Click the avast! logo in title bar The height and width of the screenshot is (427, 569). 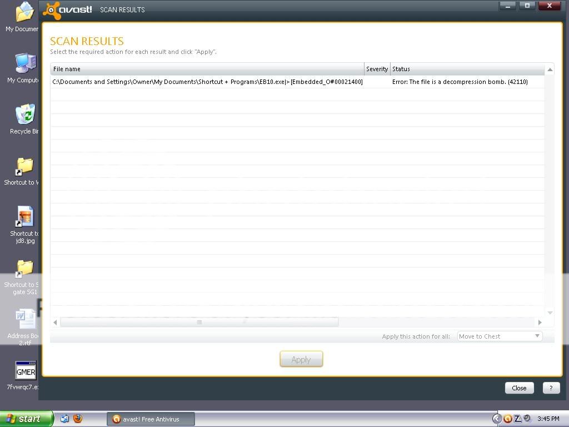(67, 10)
